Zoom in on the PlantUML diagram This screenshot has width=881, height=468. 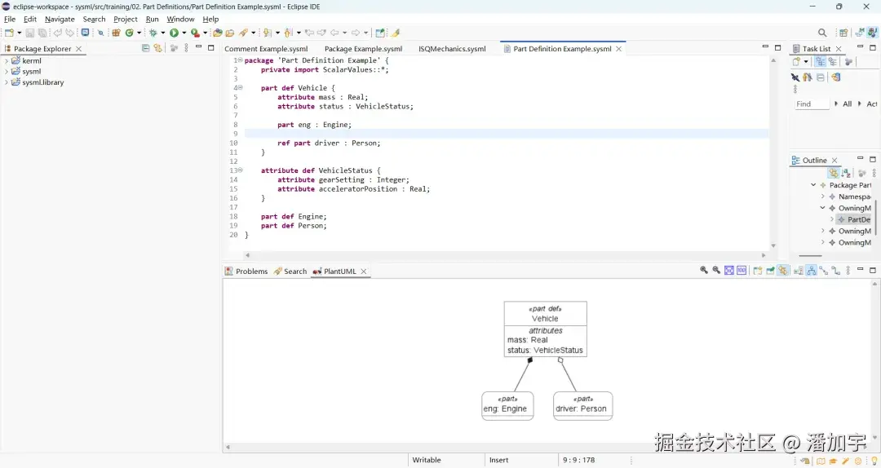704,271
